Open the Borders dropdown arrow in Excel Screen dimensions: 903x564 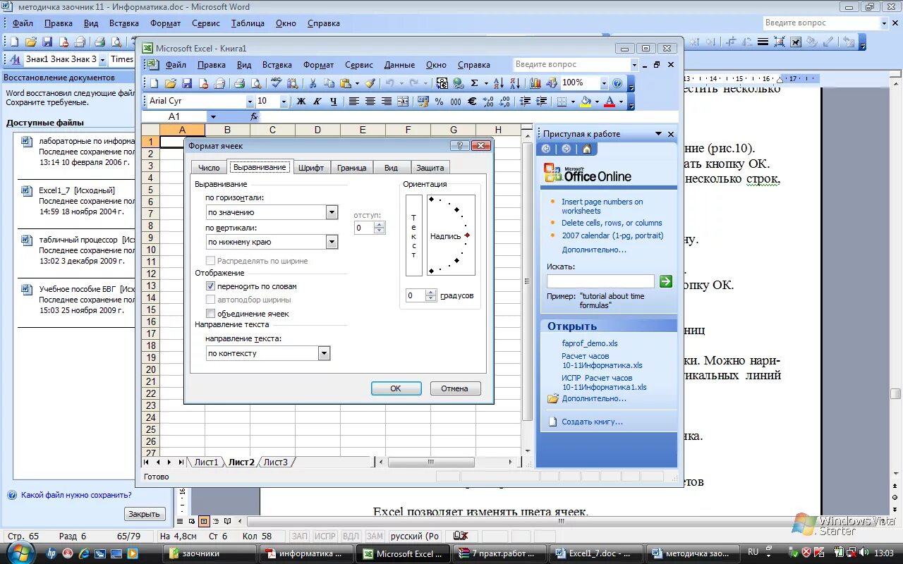pyautogui.click(x=571, y=102)
